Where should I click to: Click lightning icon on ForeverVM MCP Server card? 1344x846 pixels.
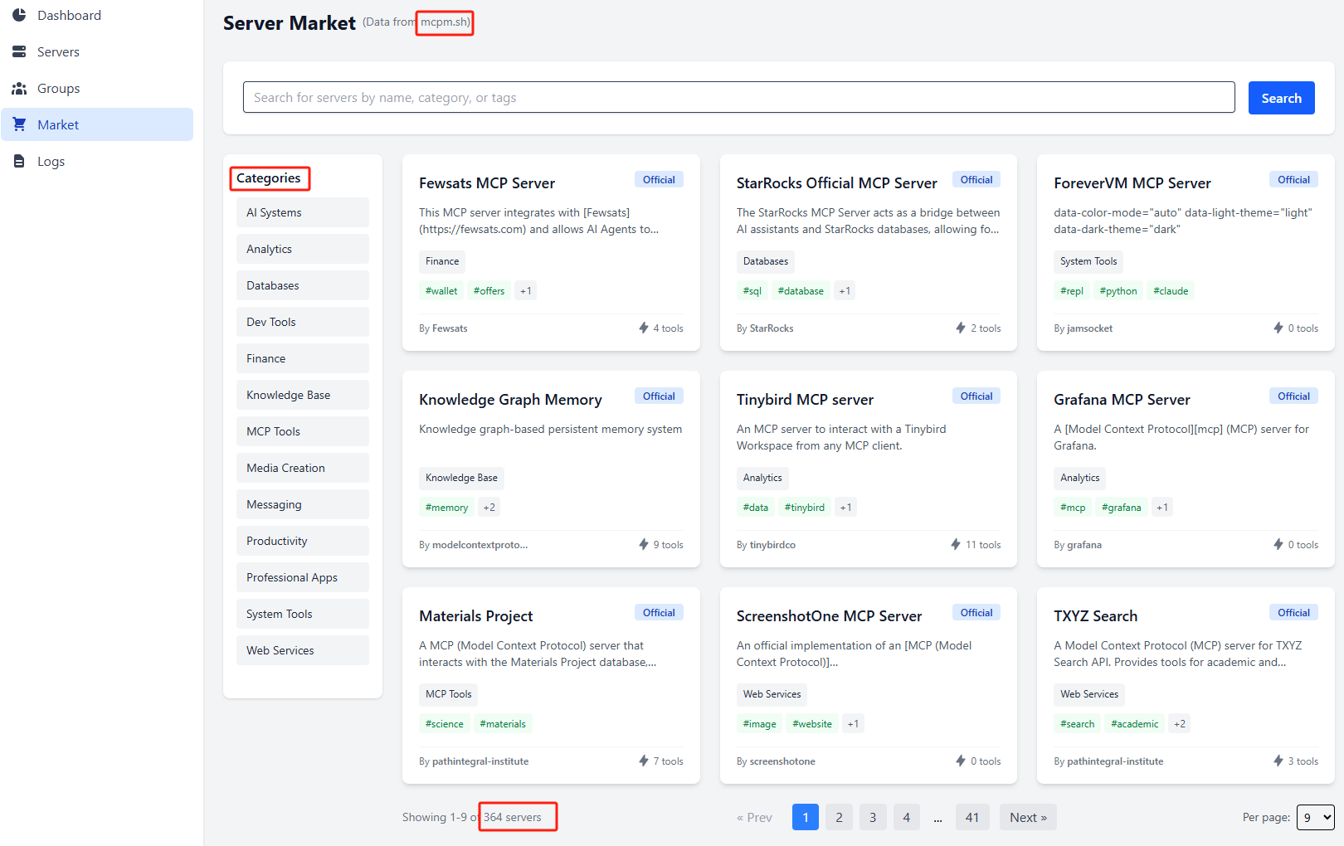pyautogui.click(x=1278, y=328)
